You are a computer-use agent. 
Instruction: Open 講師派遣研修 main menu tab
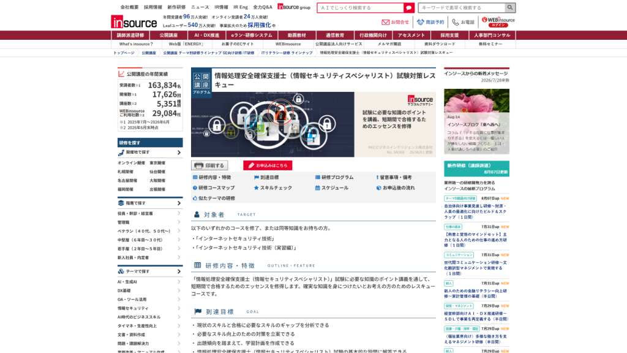click(x=130, y=35)
